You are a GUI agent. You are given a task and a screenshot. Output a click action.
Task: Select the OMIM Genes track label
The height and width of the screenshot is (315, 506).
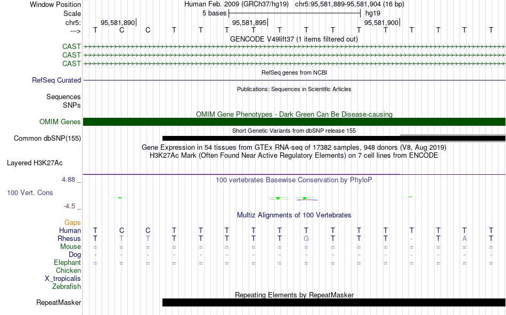(x=60, y=122)
